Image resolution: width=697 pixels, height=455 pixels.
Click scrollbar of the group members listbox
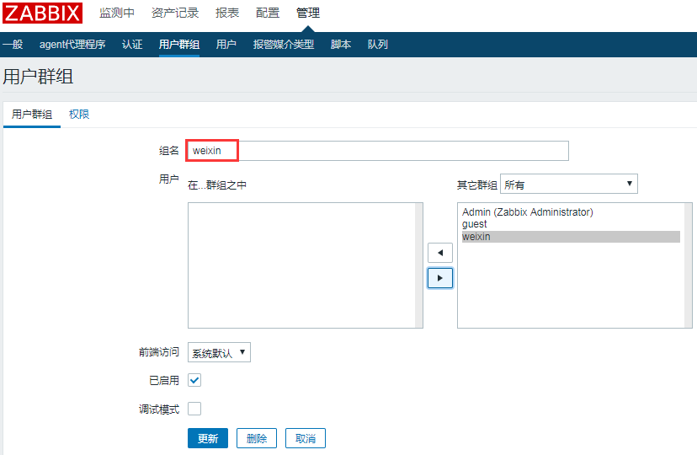(x=418, y=265)
